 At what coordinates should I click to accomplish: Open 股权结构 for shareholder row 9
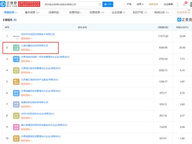point(26,129)
